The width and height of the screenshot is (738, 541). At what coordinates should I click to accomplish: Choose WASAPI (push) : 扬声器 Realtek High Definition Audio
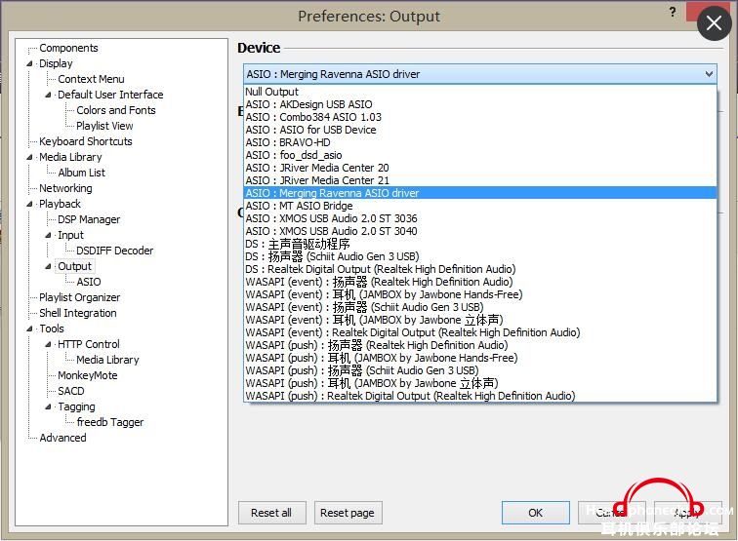480,345
